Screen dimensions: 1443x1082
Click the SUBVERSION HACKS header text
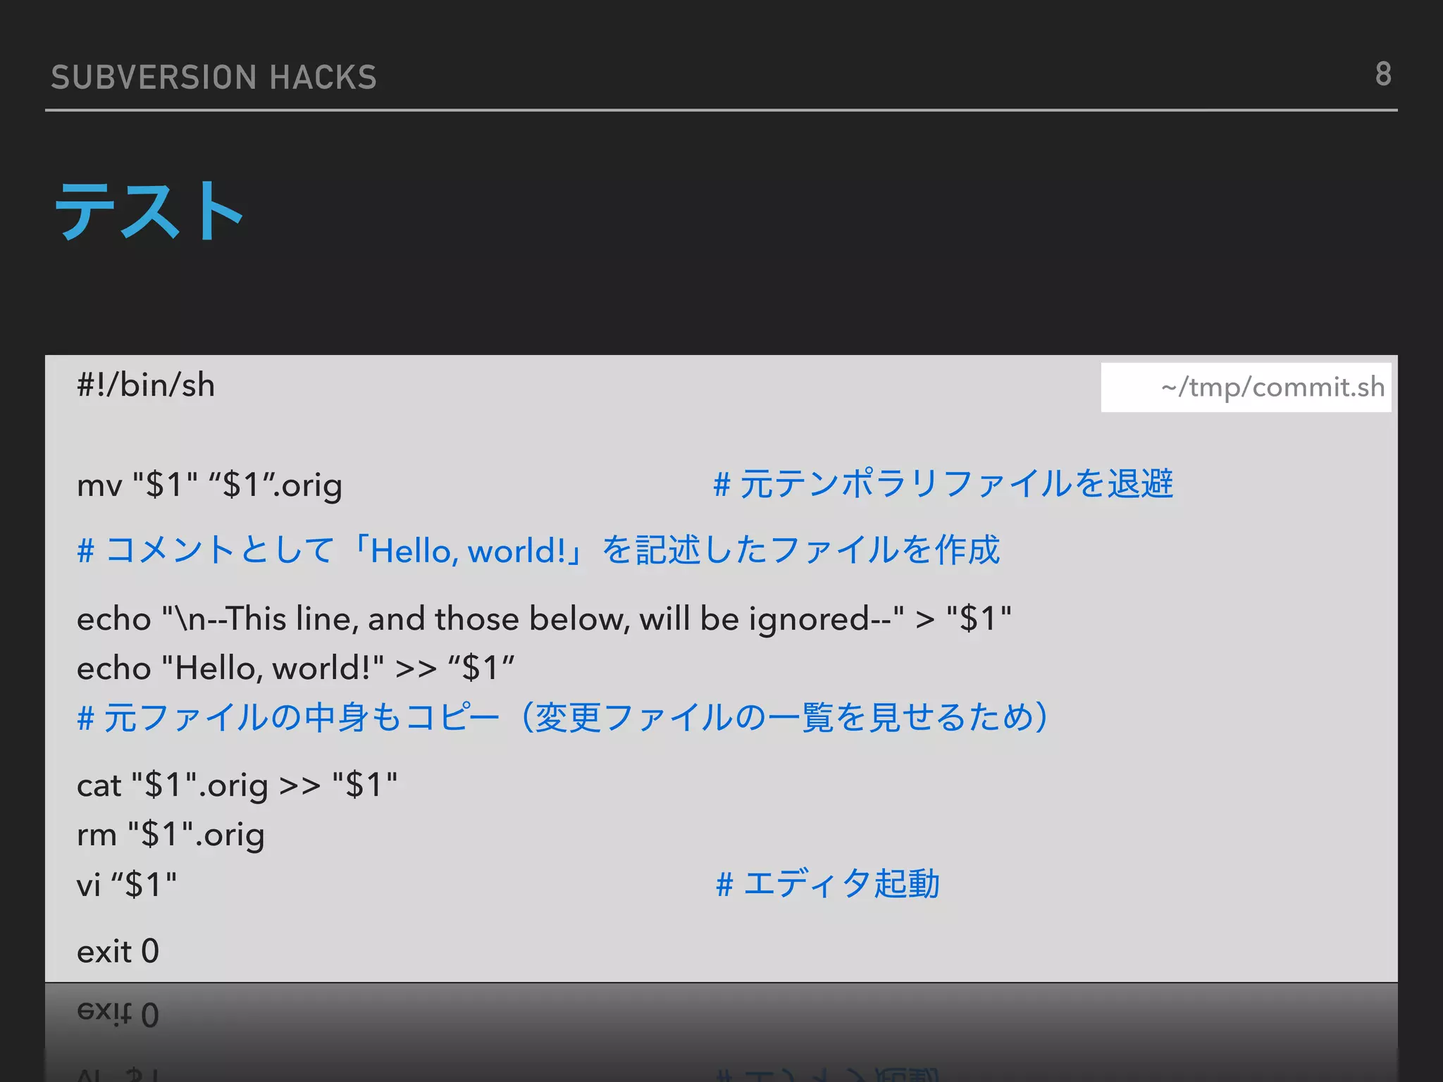point(213,77)
